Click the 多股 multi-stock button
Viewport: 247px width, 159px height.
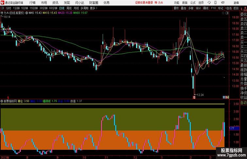point(191,8)
